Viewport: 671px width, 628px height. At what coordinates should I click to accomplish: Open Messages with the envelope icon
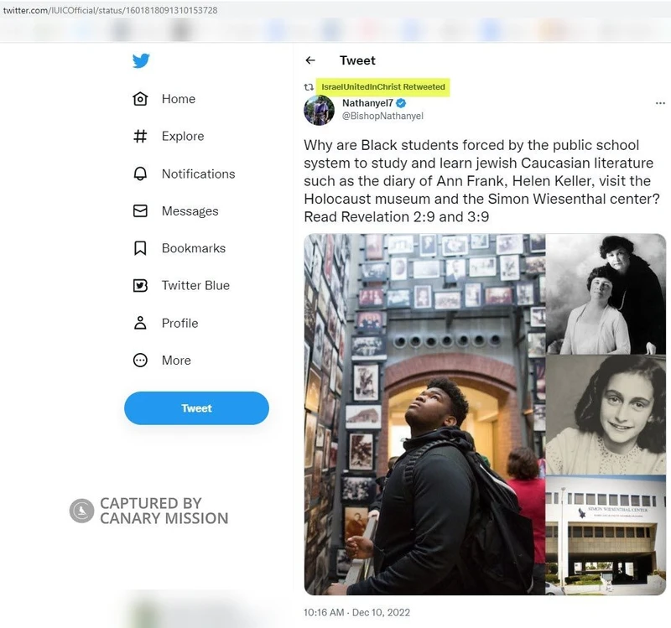[x=142, y=210]
